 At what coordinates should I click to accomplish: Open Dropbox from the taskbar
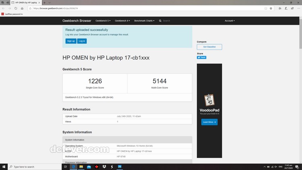point(104,167)
